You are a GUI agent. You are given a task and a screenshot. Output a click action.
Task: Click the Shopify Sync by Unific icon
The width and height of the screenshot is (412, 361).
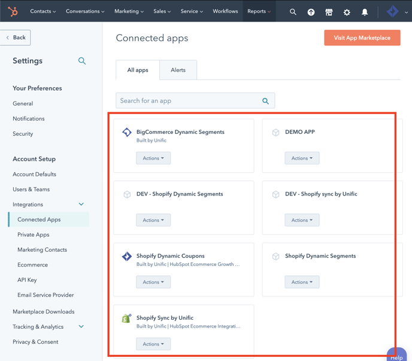pos(126,319)
